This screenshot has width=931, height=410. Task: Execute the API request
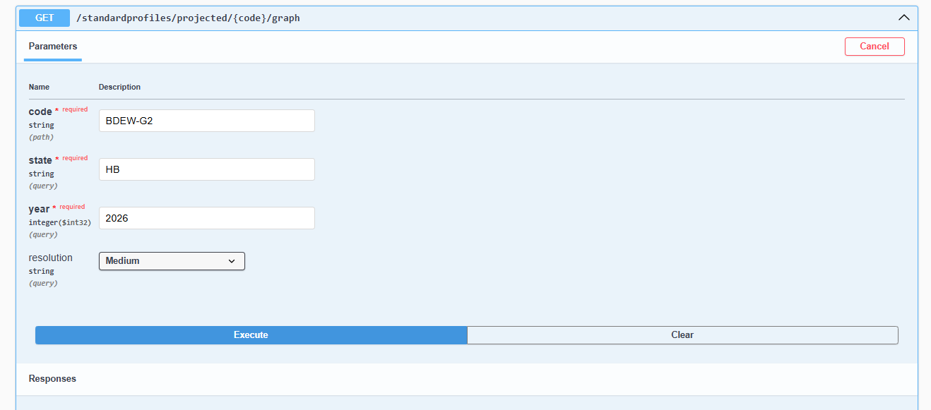click(x=251, y=335)
